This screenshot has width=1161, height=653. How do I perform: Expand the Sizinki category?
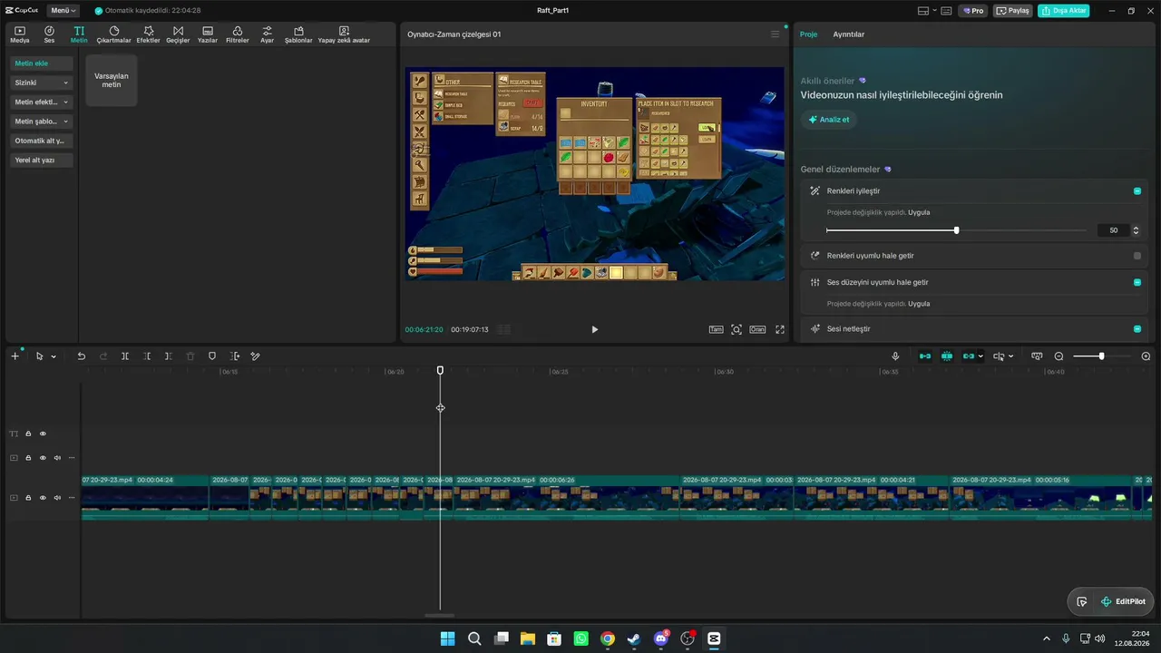42,83
